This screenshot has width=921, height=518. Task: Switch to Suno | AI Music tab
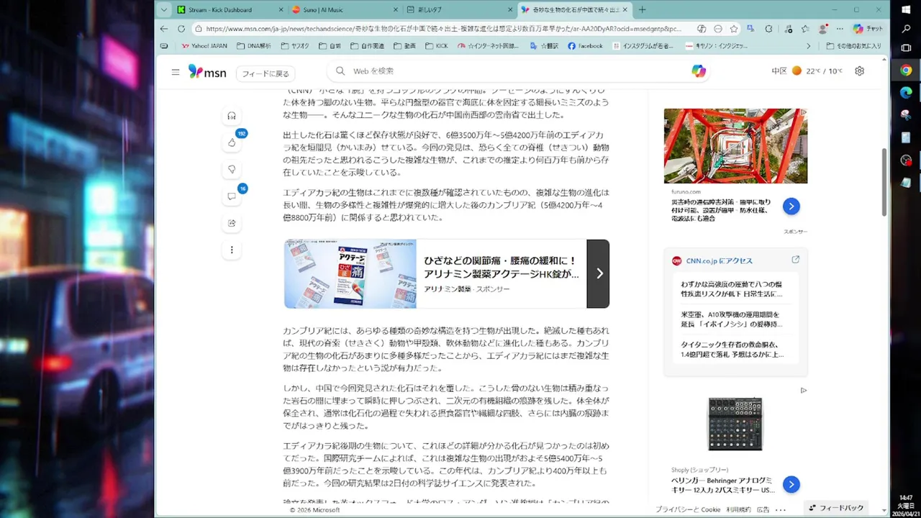coord(344,10)
